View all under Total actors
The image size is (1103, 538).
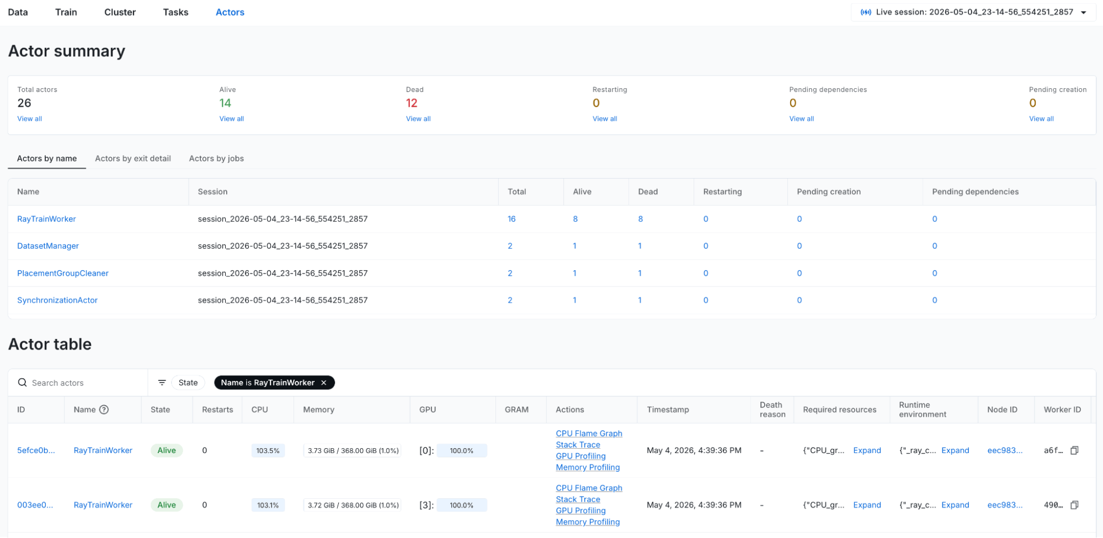coord(29,119)
